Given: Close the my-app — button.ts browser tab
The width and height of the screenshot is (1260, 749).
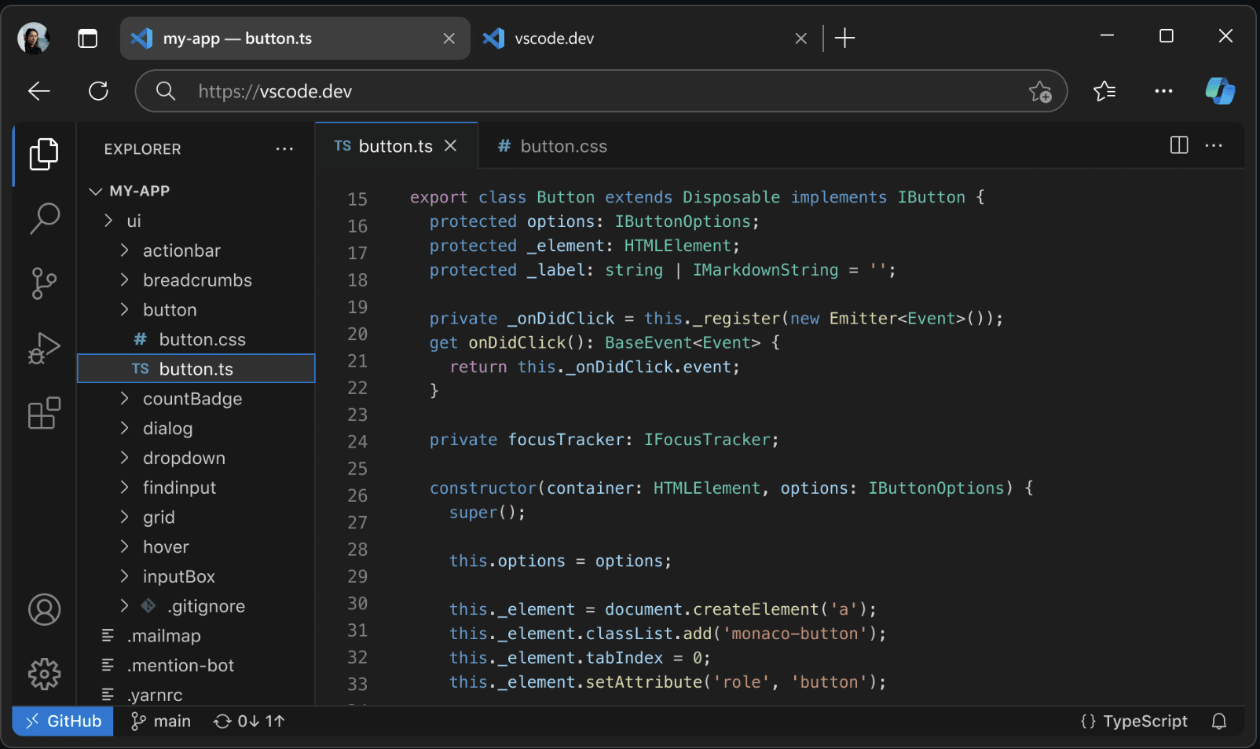Looking at the screenshot, I should [x=449, y=38].
